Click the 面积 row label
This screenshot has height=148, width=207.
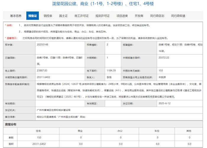tap(11, 144)
